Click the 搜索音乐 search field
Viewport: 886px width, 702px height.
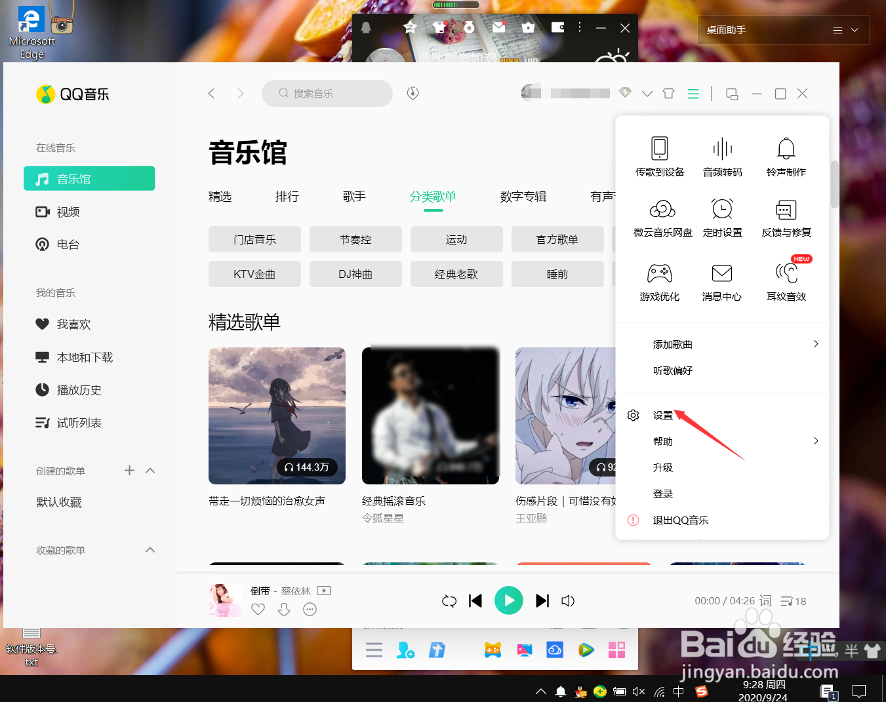tap(327, 93)
